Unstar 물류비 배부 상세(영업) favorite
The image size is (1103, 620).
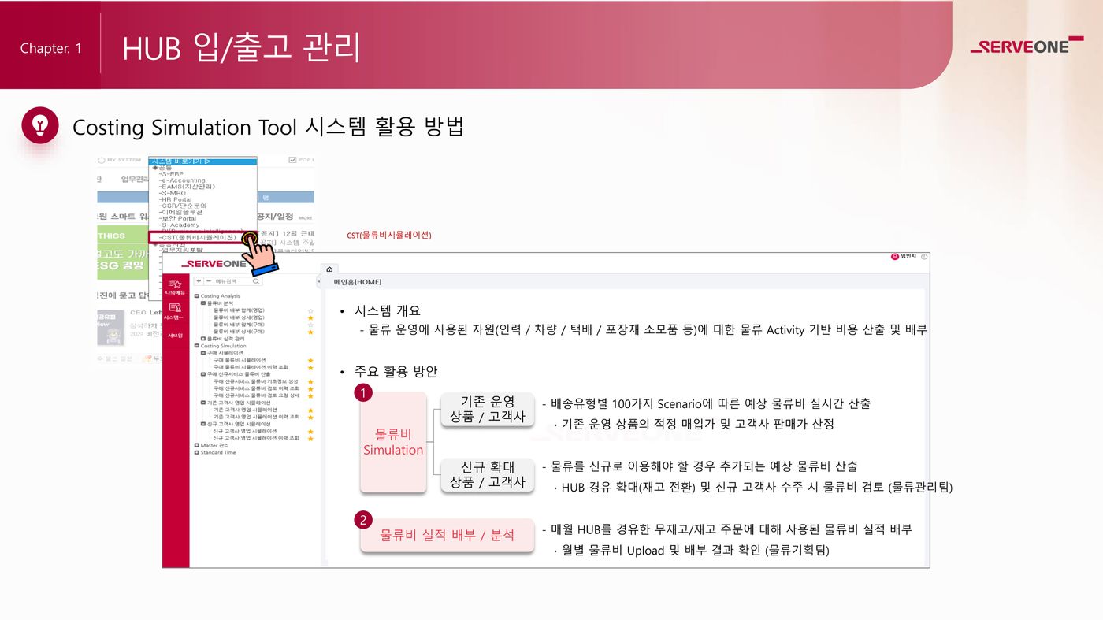point(310,317)
